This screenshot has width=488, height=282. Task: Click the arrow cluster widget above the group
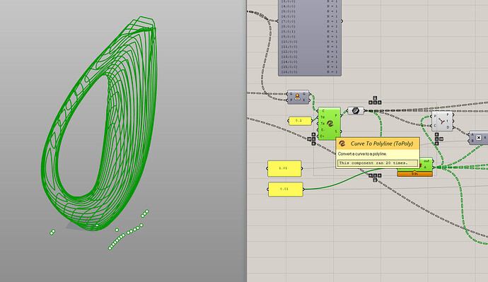pos(375,101)
